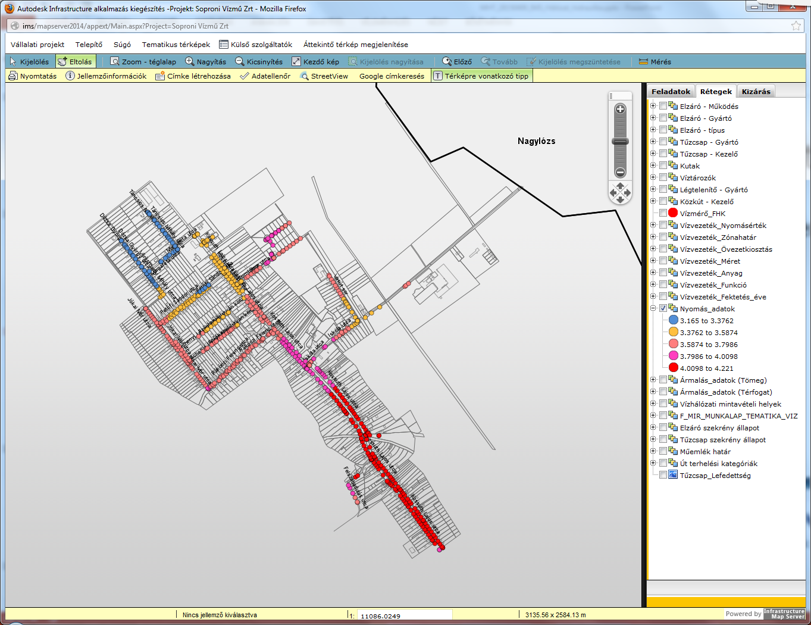Click the map zoom-out minus button
This screenshot has width=811, height=625.
[x=620, y=173]
